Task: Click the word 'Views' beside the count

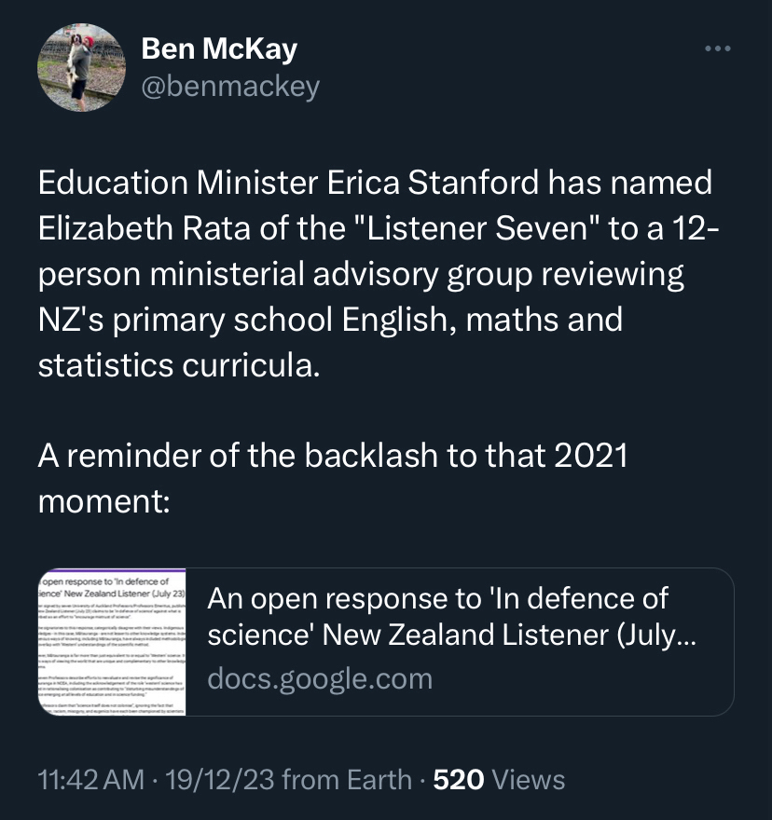Action: click(528, 779)
